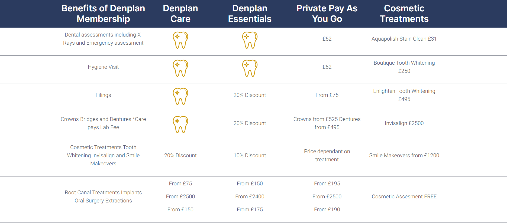Click tooth icon in Crowns Bridges and Dentures row
The width and height of the screenshot is (507, 223).
pyautogui.click(x=180, y=124)
